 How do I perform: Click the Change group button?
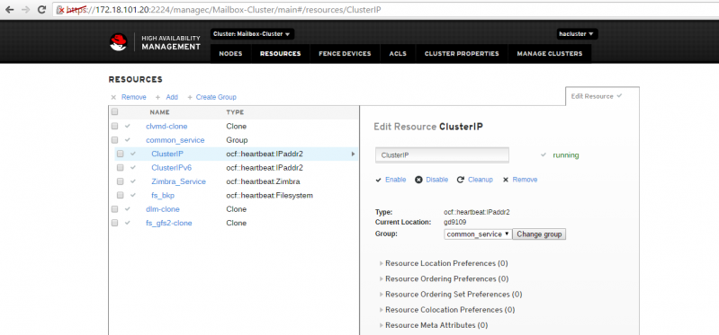coord(539,234)
